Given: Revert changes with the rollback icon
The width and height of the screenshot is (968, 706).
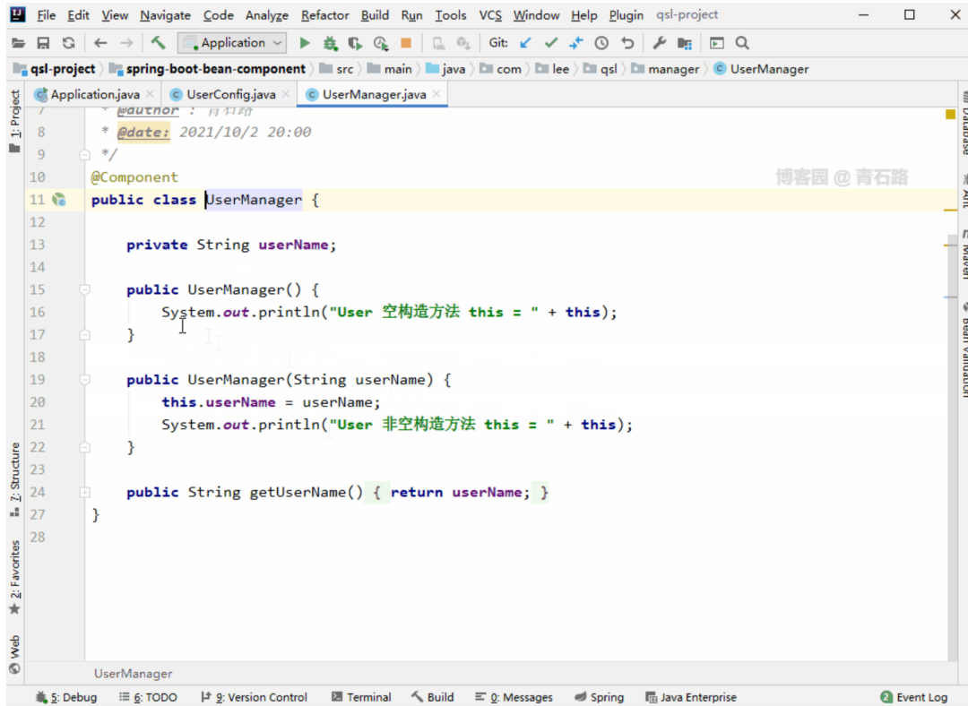Looking at the screenshot, I should click(627, 43).
